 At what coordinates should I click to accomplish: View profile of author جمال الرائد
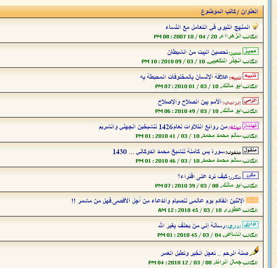click(x=228, y=262)
